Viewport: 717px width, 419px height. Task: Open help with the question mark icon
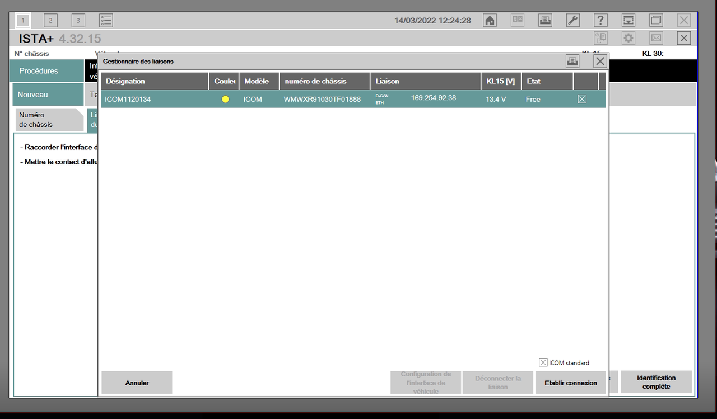(600, 20)
